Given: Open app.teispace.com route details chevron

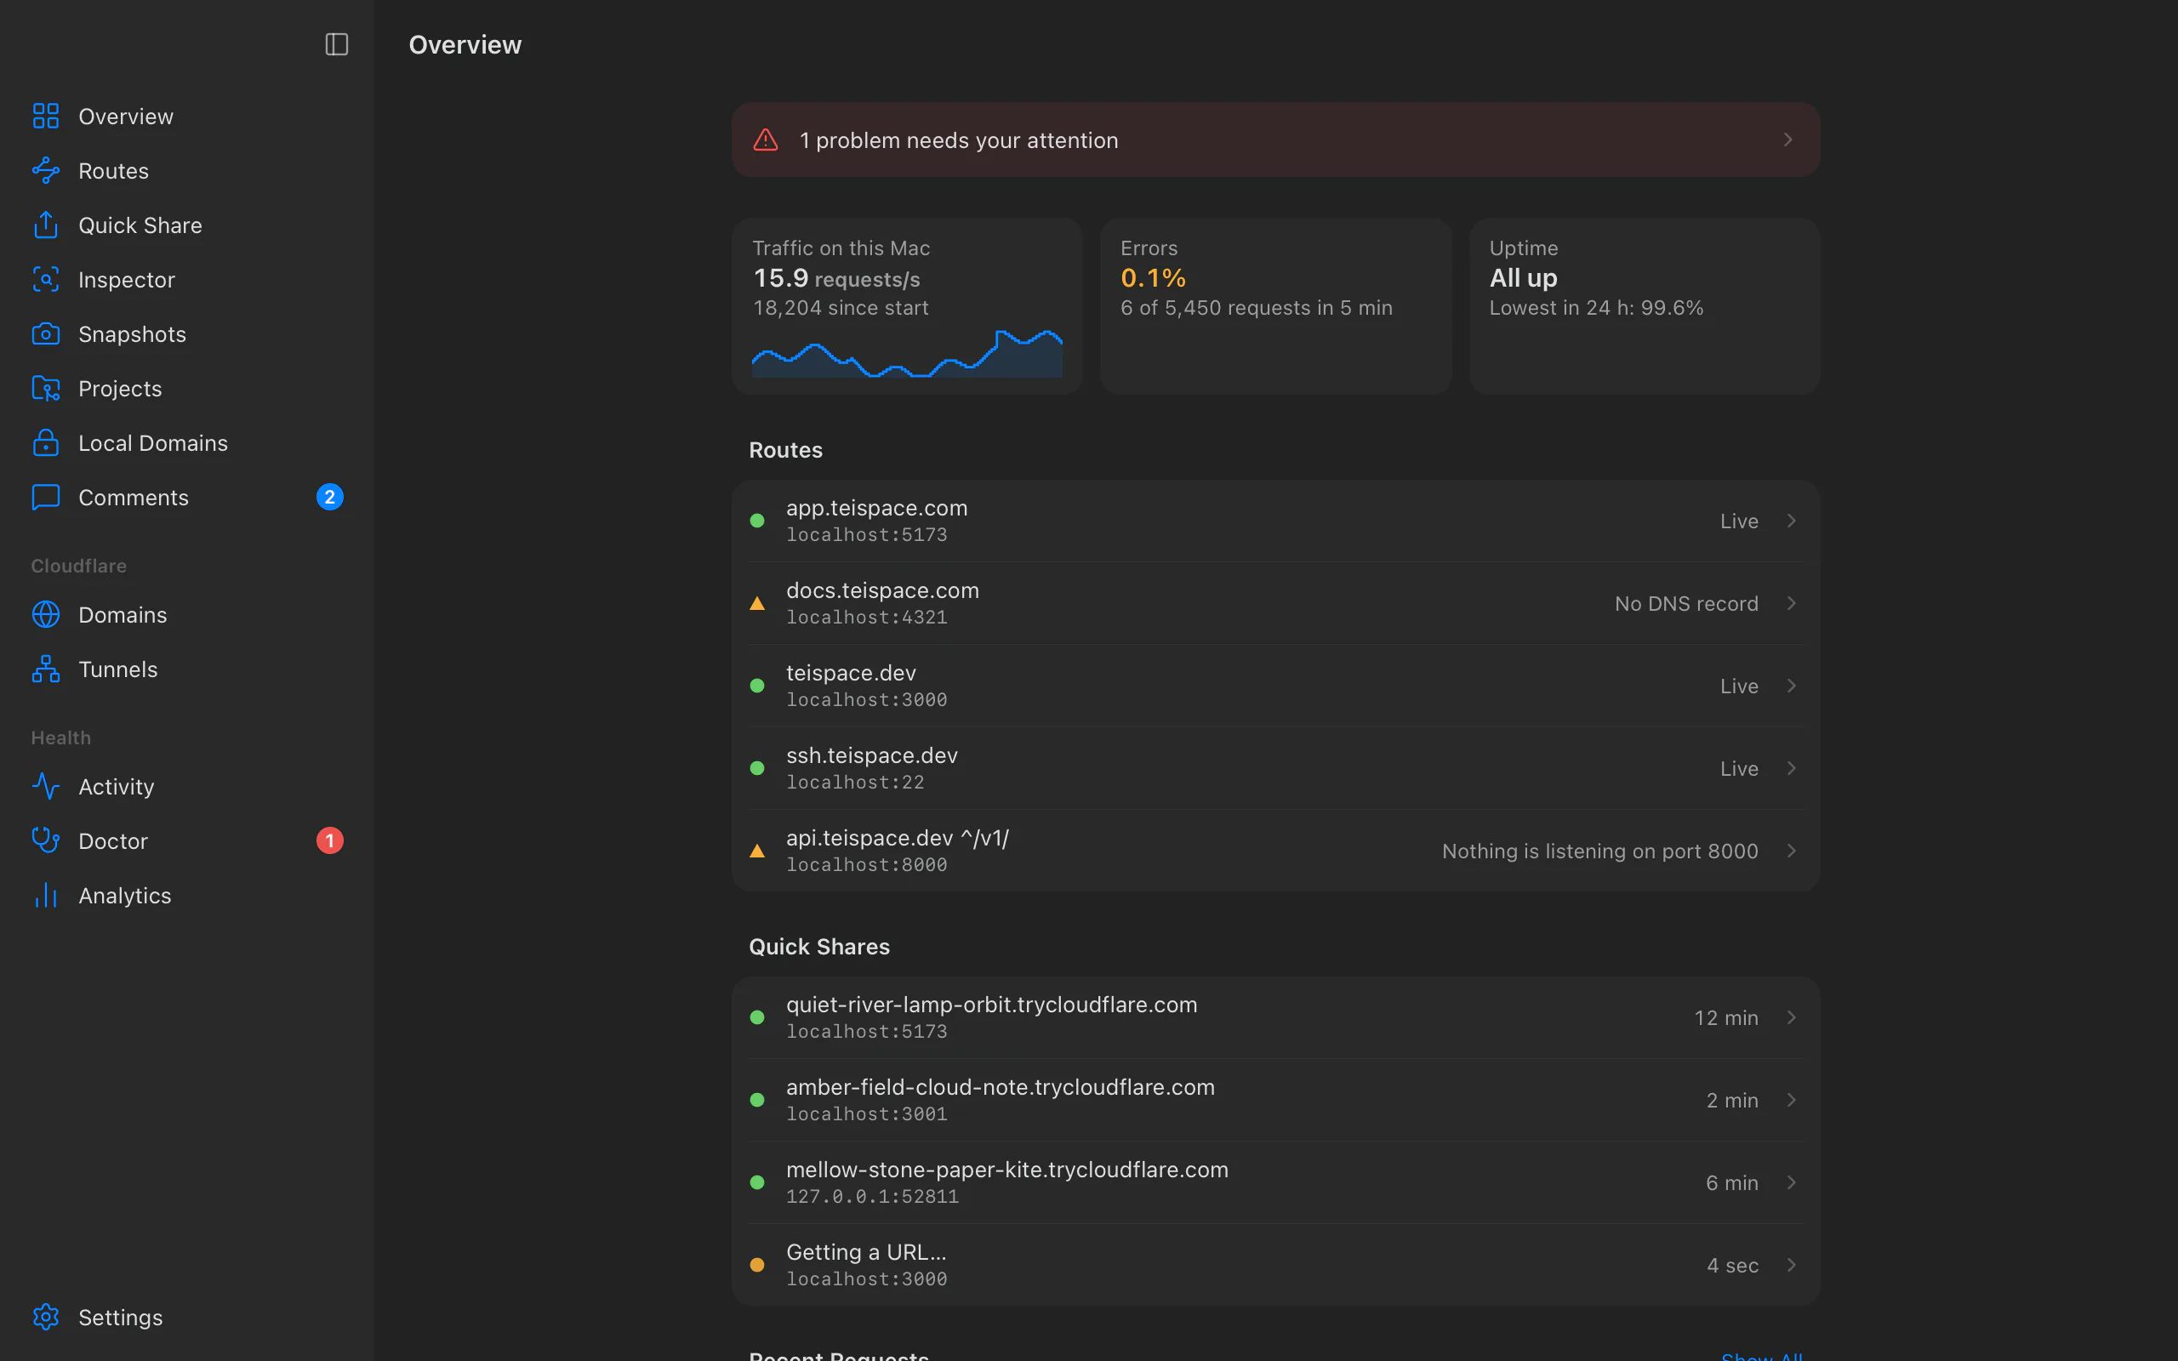Looking at the screenshot, I should (x=1791, y=521).
